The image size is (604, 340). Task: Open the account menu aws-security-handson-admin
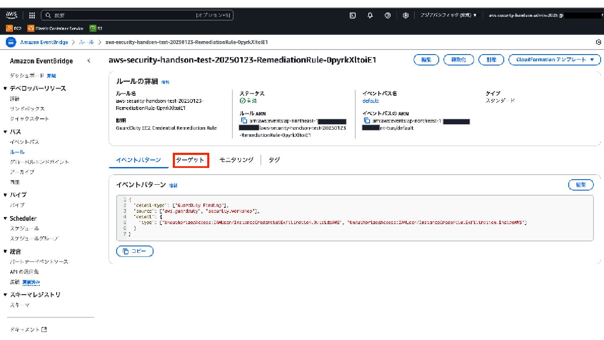coord(545,15)
